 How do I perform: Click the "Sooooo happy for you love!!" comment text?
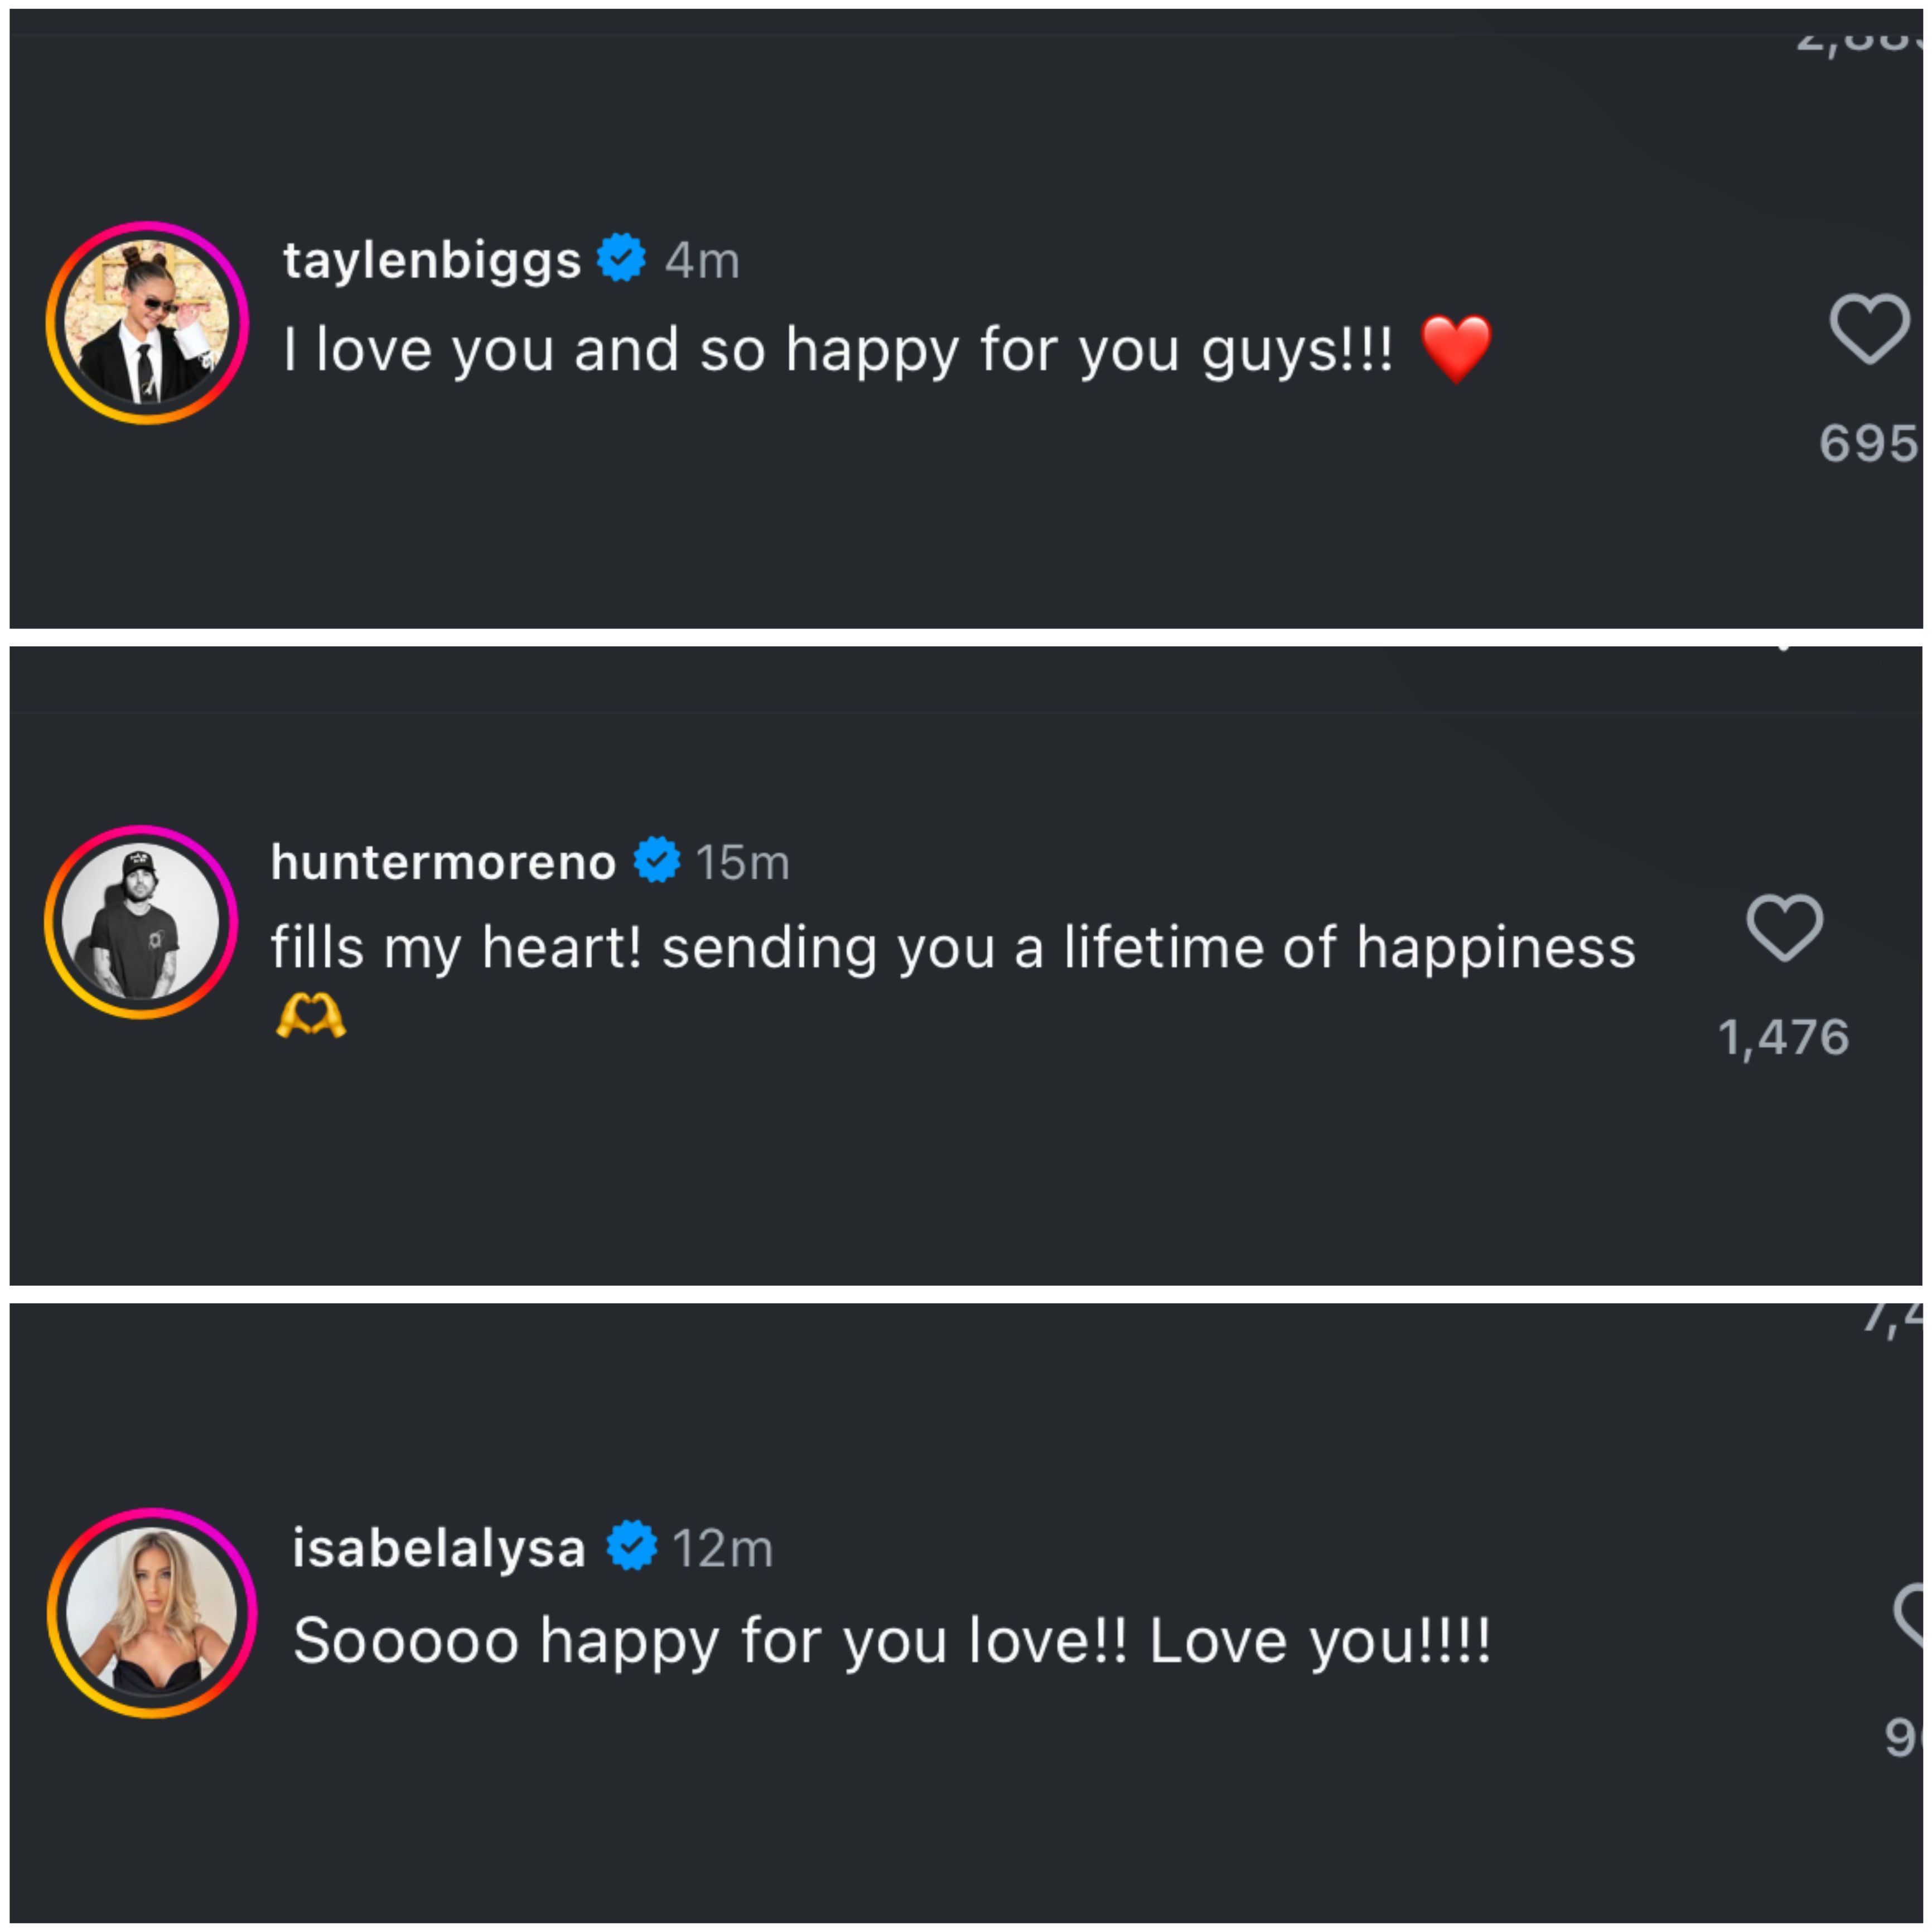[x=891, y=1641]
